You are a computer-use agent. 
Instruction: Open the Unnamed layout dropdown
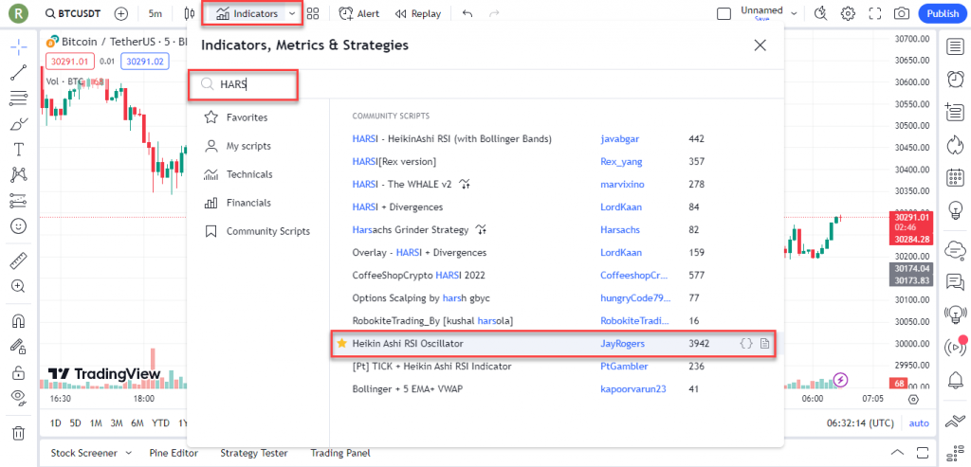(794, 14)
